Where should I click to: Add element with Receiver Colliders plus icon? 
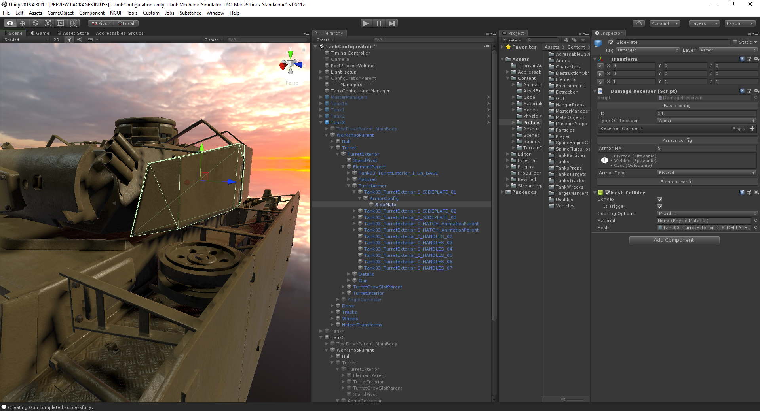752,128
